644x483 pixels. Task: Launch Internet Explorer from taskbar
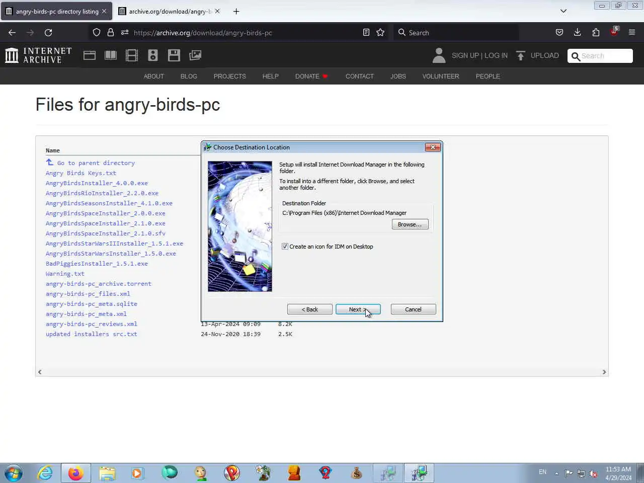pos(45,473)
